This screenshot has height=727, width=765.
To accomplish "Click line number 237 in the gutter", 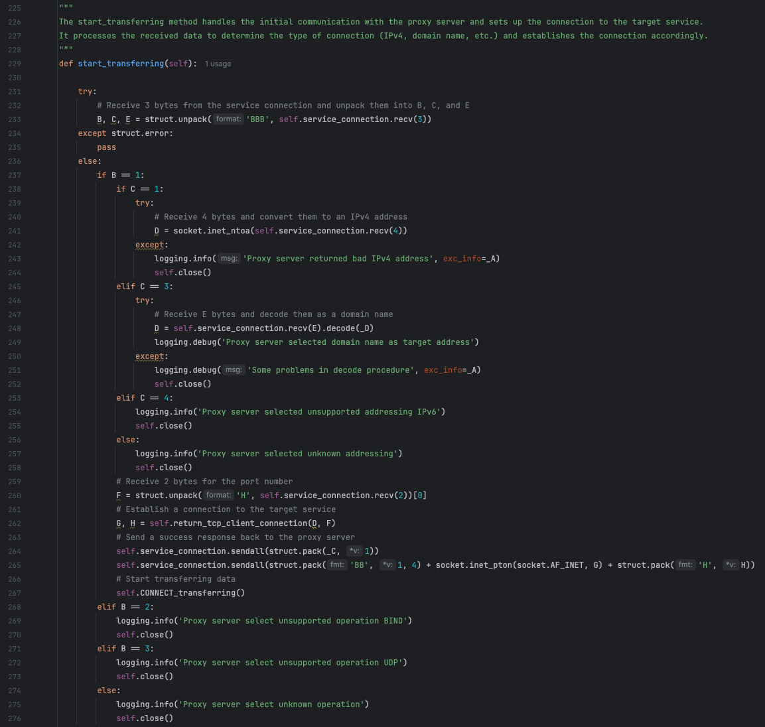I will pyautogui.click(x=15, y=175).
